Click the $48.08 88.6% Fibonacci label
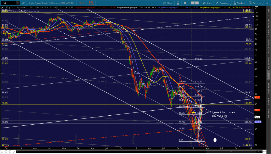 198,87
